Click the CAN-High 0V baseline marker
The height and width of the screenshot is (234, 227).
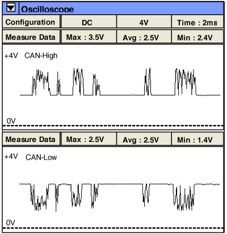[x=11, y=121]
